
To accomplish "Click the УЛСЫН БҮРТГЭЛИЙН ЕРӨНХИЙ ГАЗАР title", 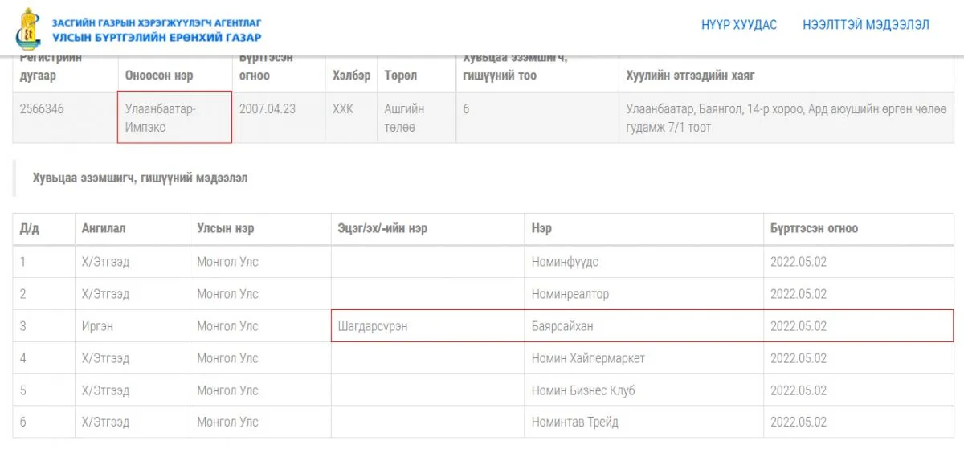I will pos(157,38).
